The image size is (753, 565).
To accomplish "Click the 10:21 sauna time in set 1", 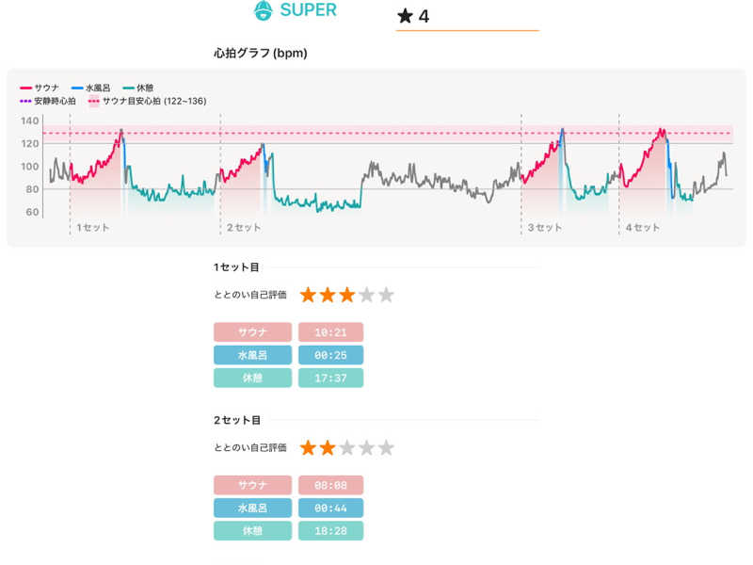I will (330, 332).
